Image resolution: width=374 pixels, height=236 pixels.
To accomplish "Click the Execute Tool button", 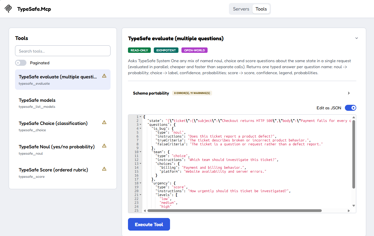I will (149, 224).
